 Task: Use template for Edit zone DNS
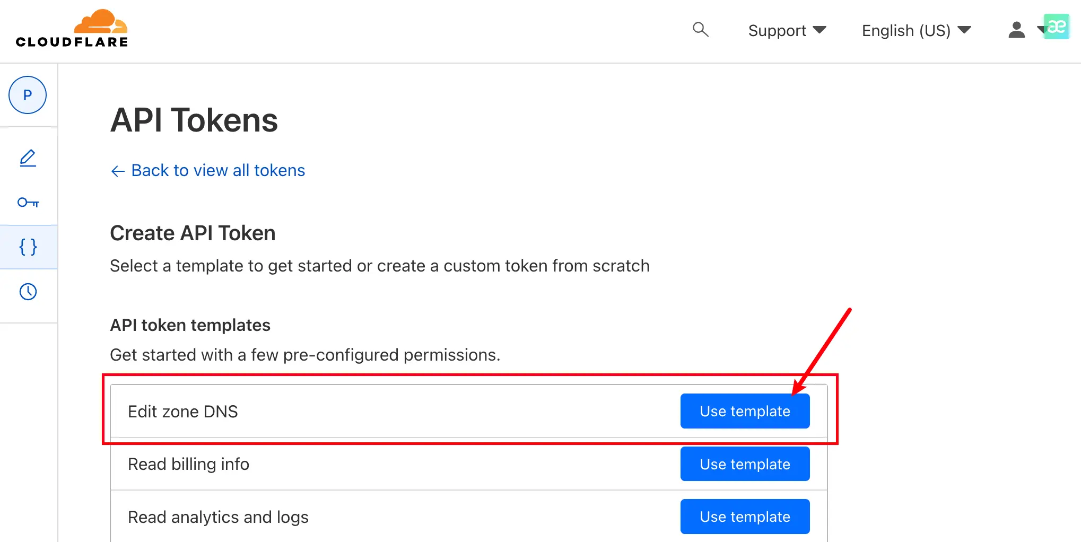[745, 411]
